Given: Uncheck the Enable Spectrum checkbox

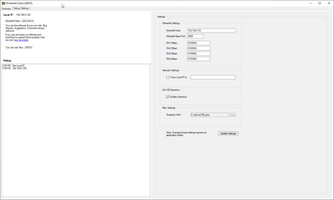Looking at the screenshot, I should tap(168, 97).
